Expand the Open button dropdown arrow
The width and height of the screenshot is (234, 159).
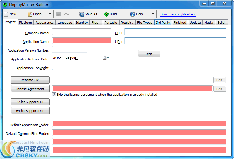pyautogui.click(x=50, y=14)
